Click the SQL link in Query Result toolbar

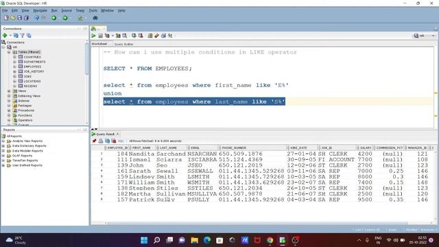(121, 141)
